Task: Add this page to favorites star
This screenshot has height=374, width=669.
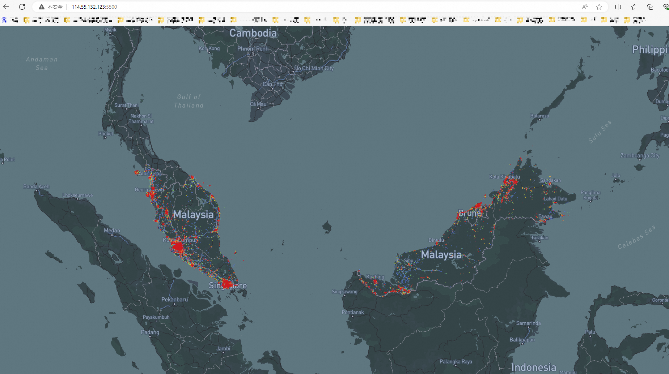Action: (x=599, y=7)
